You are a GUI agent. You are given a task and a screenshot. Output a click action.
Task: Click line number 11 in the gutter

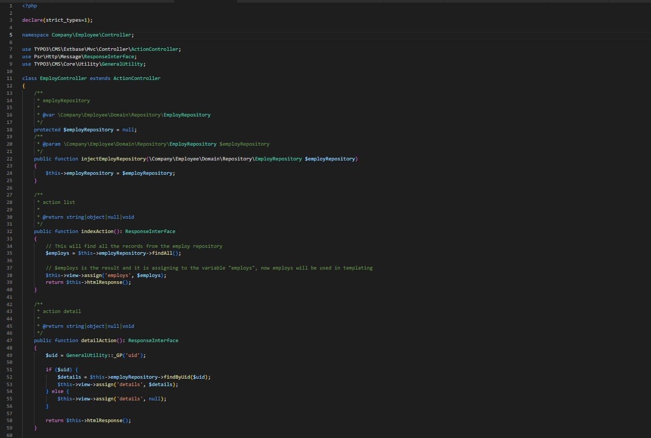[x=10, y=78]
